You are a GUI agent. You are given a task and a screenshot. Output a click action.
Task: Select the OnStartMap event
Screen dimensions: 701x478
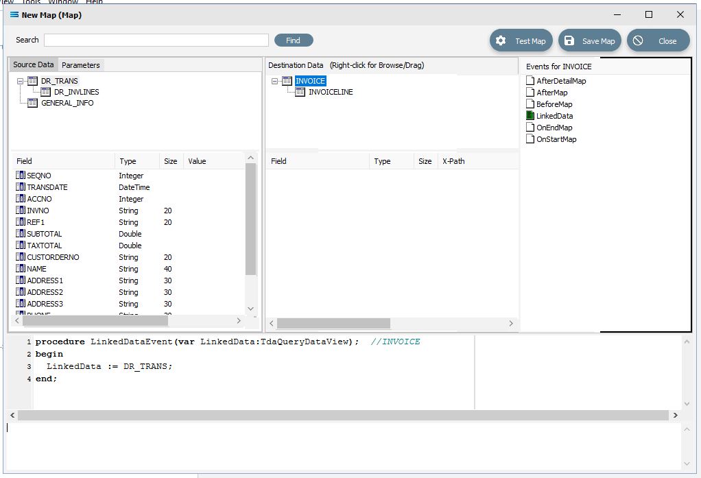tap(556, 139)
